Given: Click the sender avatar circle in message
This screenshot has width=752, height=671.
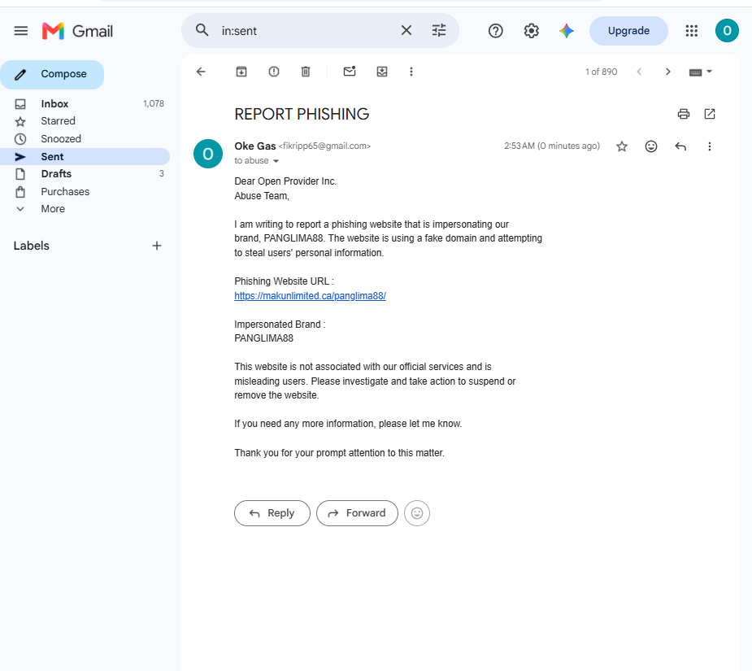Looking at the screenshot, I should pos(207,154).
